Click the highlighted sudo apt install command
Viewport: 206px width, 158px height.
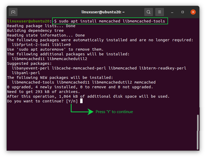[x=110, y=21]
